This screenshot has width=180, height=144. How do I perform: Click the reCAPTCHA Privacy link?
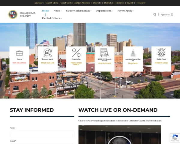173,141
